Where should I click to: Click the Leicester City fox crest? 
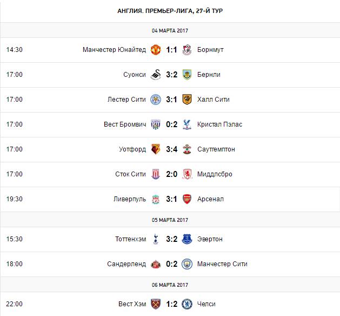click(x=156, y=100)
